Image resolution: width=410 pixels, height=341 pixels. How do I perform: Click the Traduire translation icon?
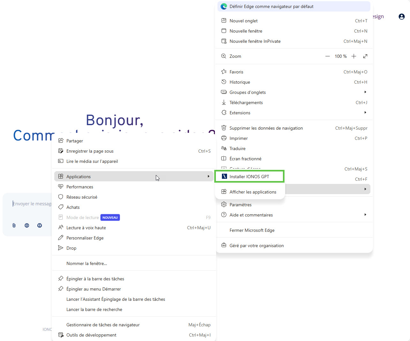224,148
